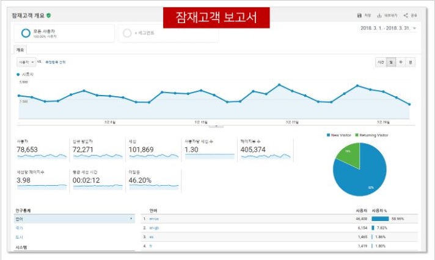This screenshot has width=435, height=260.
Task: Click the empty add-segment circle icon
Action: [127, 33]
